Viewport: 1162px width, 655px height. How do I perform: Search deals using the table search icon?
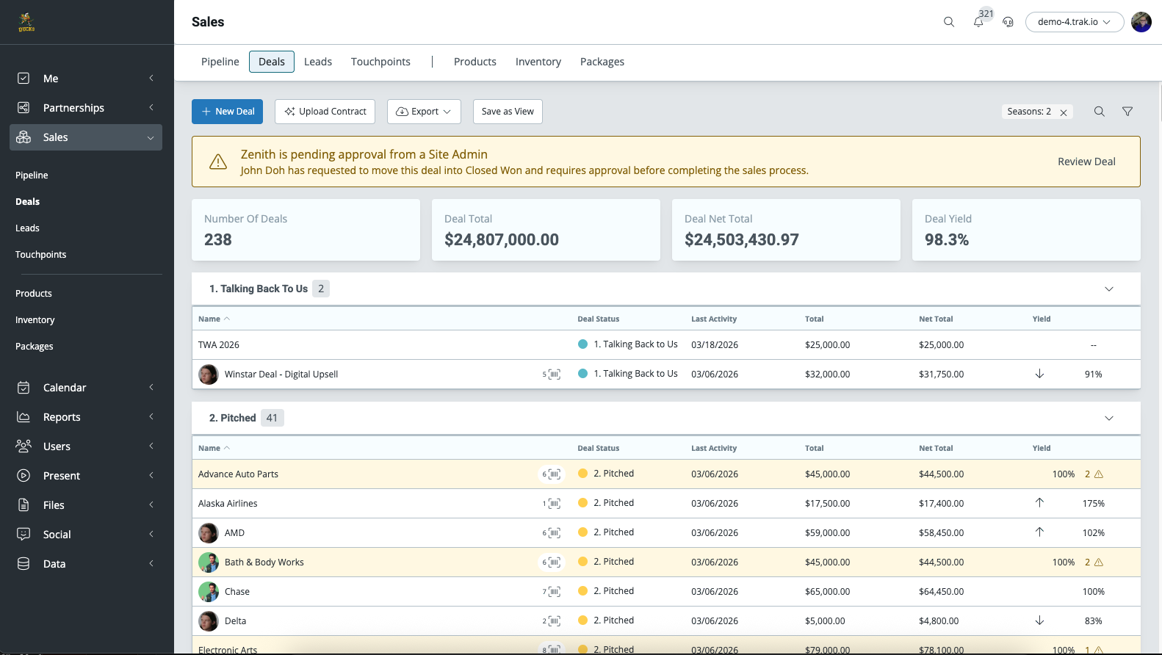coord(1100,112)
